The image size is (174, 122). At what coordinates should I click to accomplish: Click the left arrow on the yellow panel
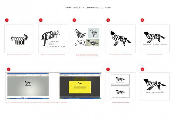pyautogui.click(x=70, y=87)
